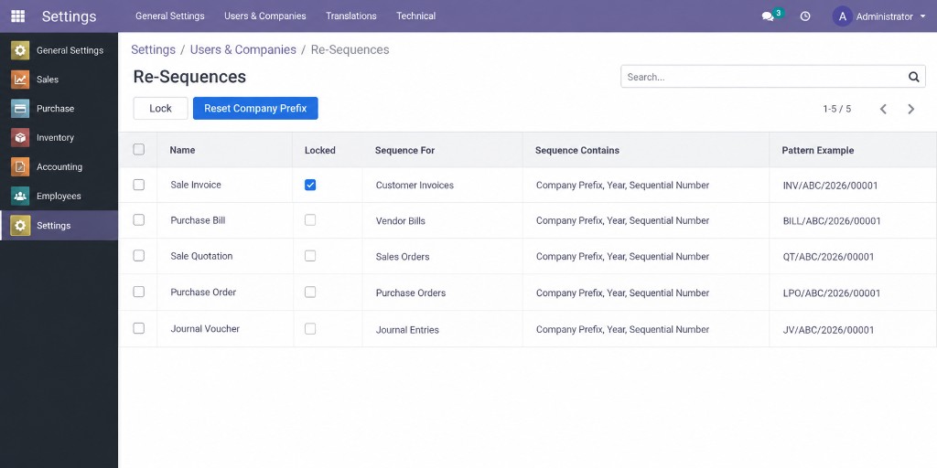Open the messages chat bubble icon
Screen dimensions: 937x468
coord(768,16)
